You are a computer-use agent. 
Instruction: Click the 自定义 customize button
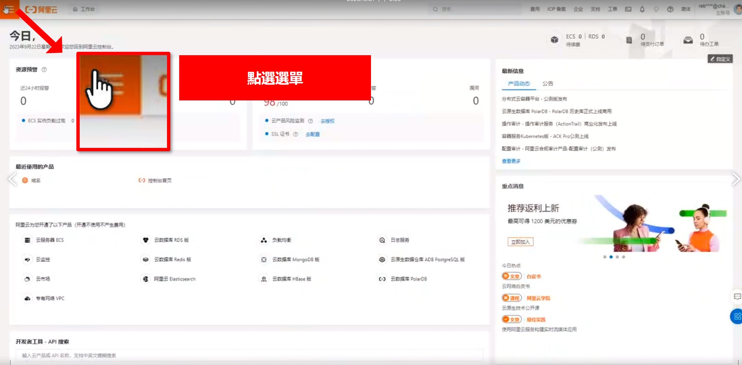(x=720, y=59)
